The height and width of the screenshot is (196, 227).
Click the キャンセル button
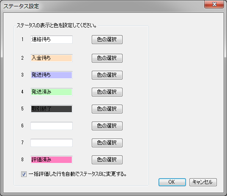[203, 182]
